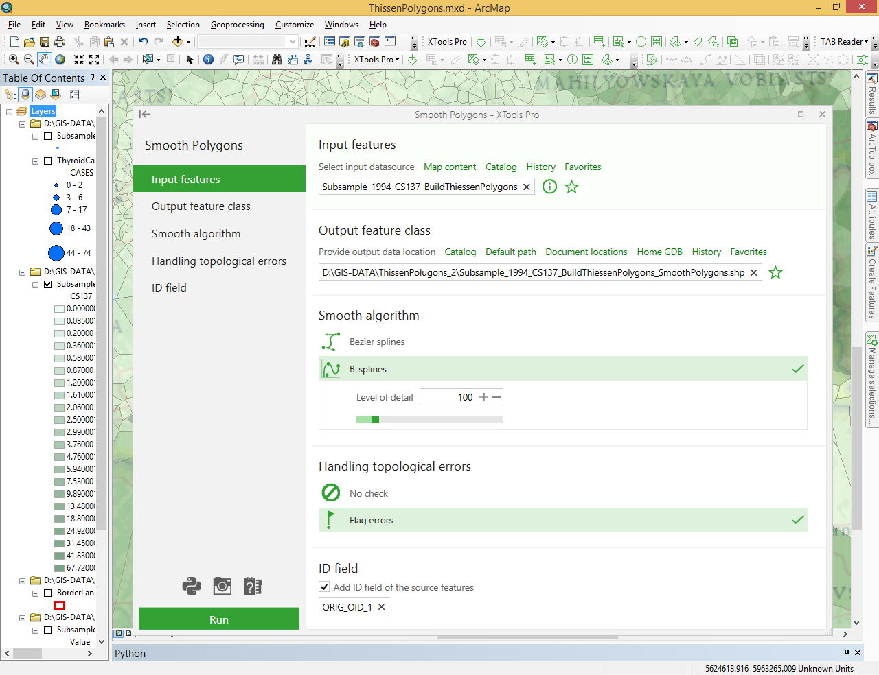The height and width of the screenshot is (675, 879).
Task: Click the Map content link
Action: tap(450, 167)
